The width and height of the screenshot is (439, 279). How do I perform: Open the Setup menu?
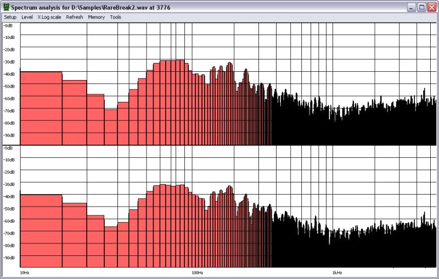(10, 17)
